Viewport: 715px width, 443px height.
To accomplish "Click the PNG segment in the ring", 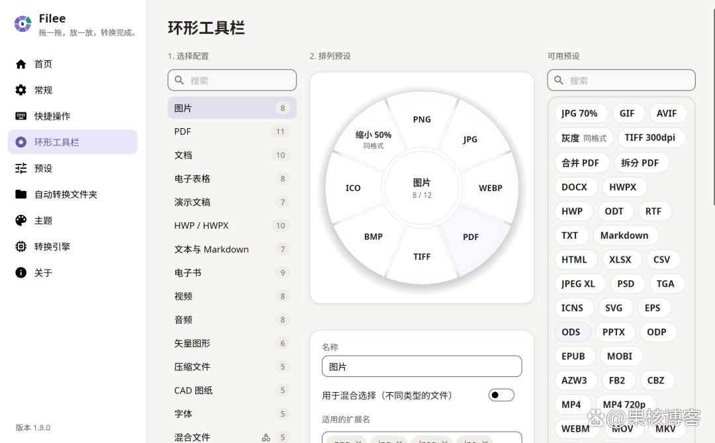I will click(422, 119).
